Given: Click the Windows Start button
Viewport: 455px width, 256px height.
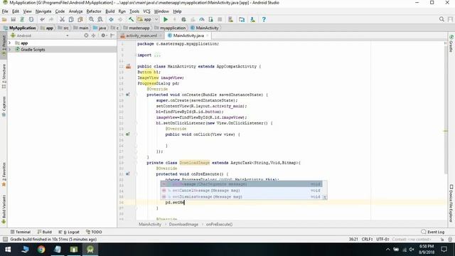Looking at the screenshot, I should (x=8, y=250).
